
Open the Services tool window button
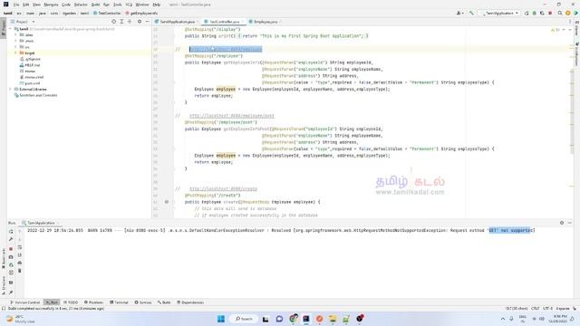(143, 302)
